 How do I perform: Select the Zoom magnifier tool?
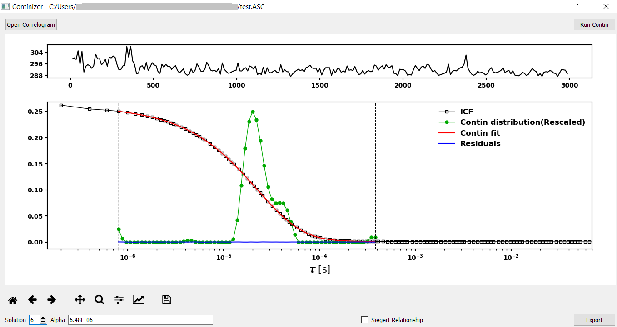pyautogui.click(x=100, y=300)
